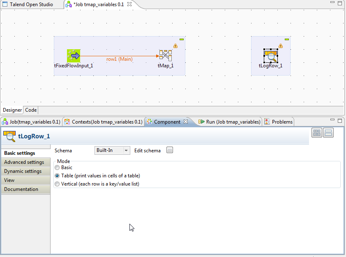Minimize the editor area pane
This screenshot has height=257, width=346.
click(332, 2)
